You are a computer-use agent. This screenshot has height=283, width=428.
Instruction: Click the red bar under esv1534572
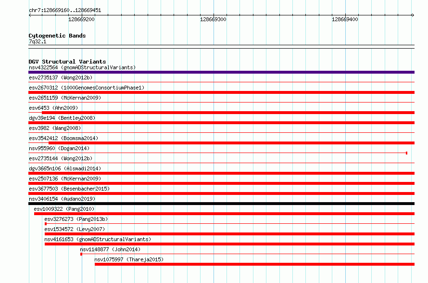[x=229, y=234]
